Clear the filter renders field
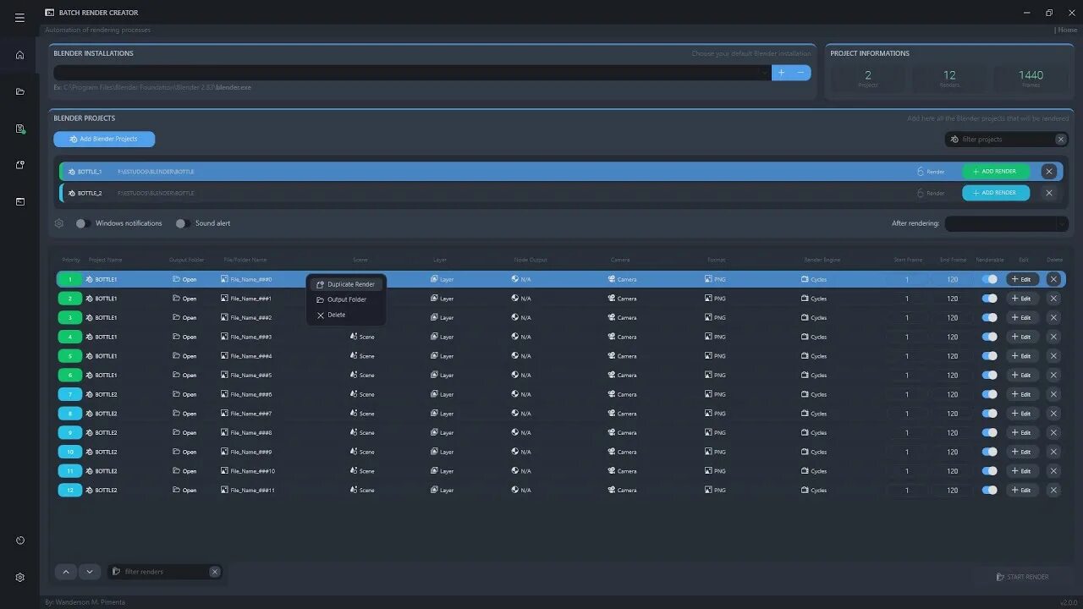Screen dimensions: 1083x609 pos(215,572)
